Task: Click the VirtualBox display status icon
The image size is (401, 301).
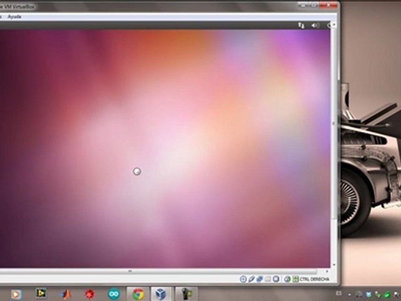Action: [x=276, y=279]
